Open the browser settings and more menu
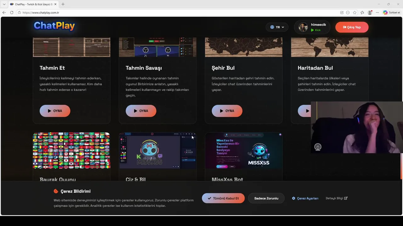 tap(377, 13)
